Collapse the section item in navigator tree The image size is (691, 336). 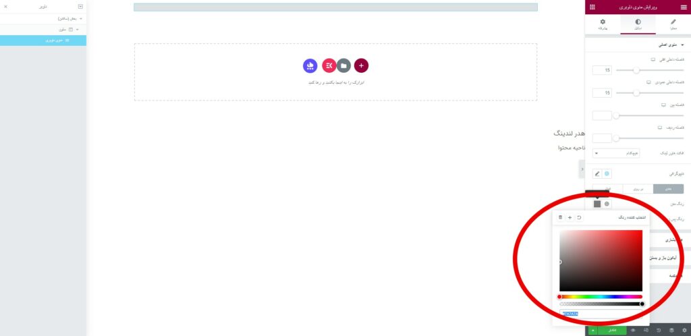pos(81,18)
